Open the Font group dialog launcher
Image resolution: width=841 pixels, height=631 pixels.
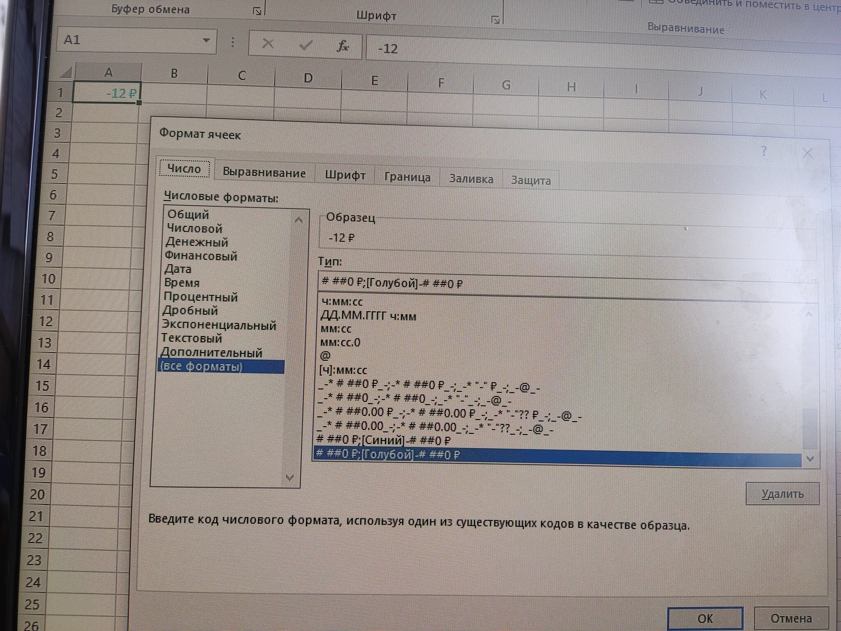pos(496,19)
